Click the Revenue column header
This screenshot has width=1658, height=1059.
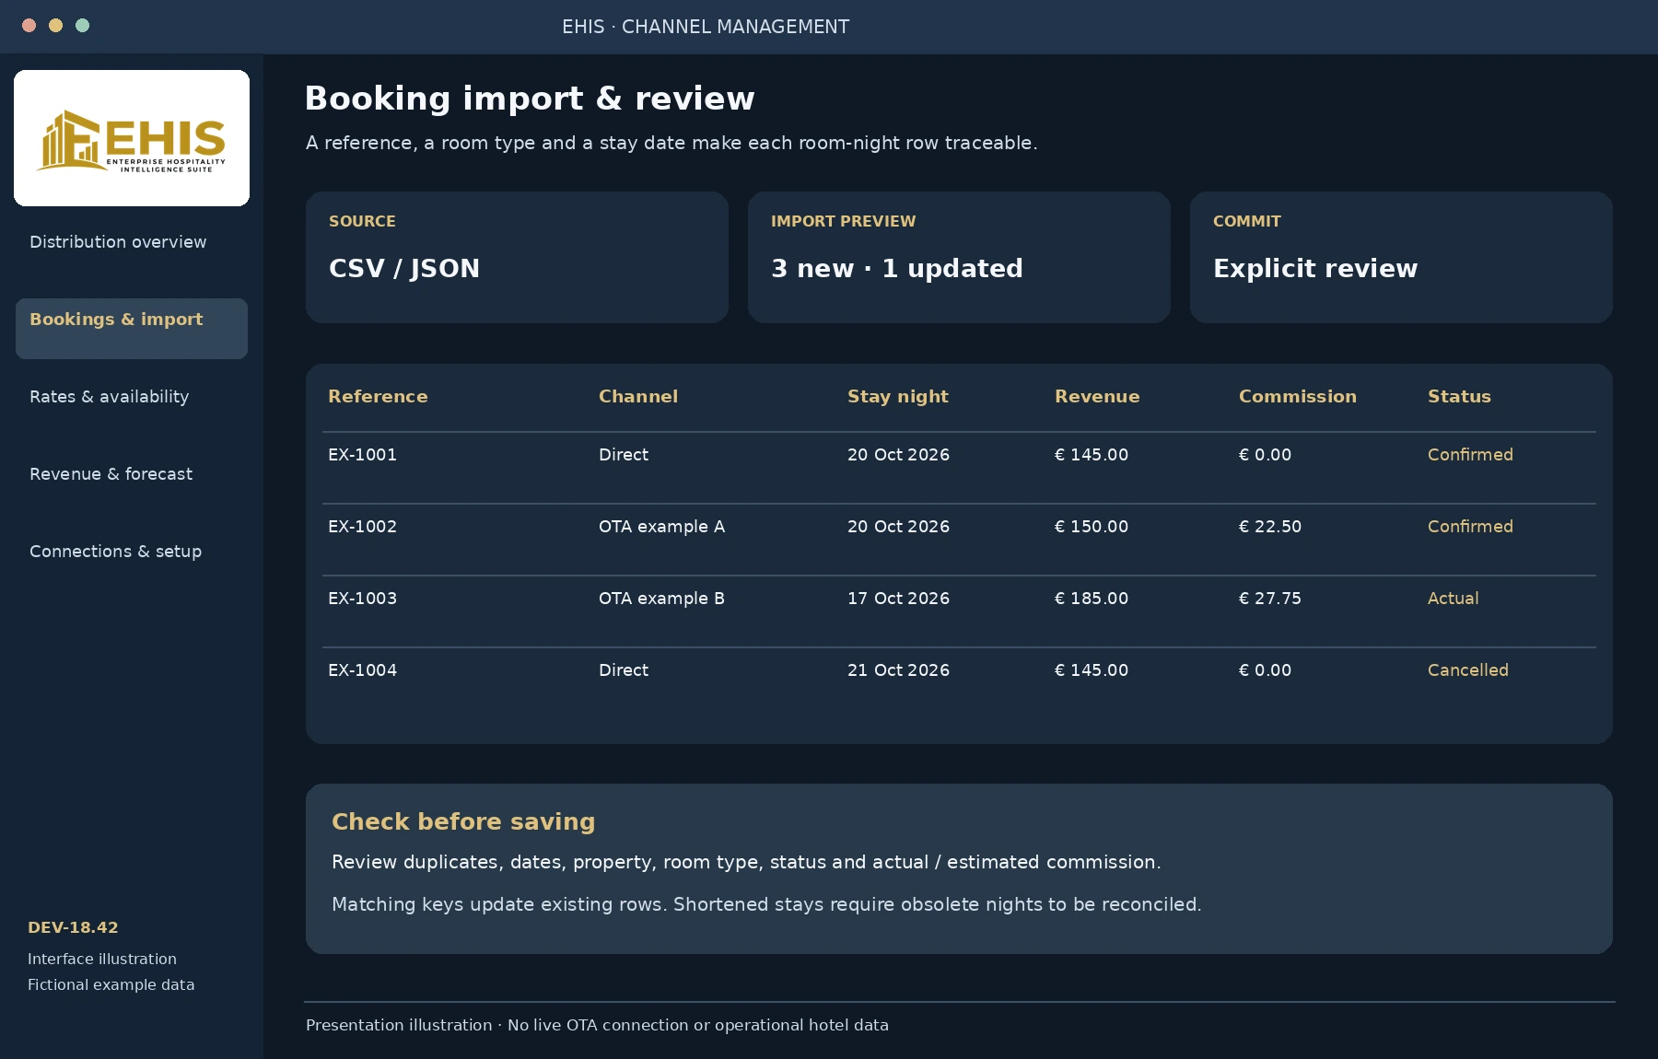[1097, 397]
